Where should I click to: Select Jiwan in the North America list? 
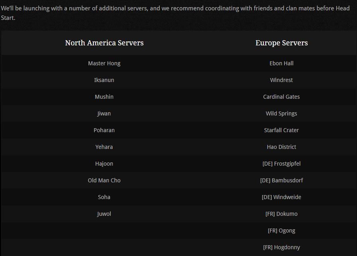pos(104,113)
